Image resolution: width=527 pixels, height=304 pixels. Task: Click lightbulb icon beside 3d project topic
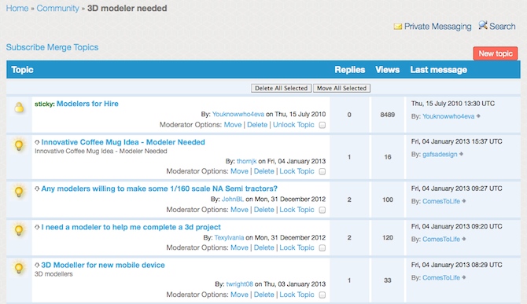[x=19, y=230]
